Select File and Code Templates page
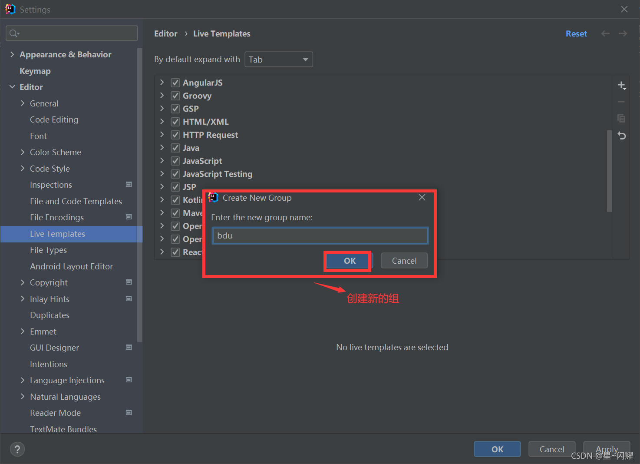The width and height of the screenshot is (640, 464). tap(76, 201)
